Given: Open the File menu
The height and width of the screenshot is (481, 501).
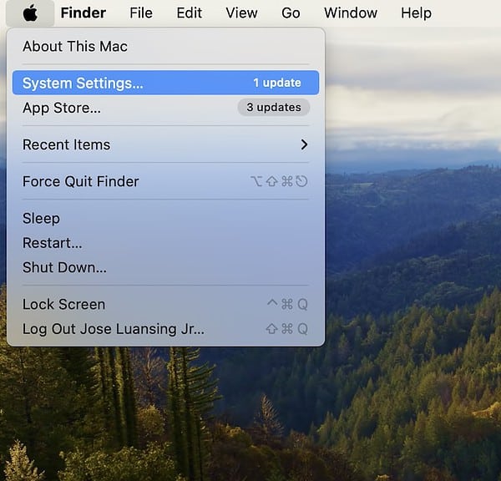Looking at the screenshot, I should point(141,13).
